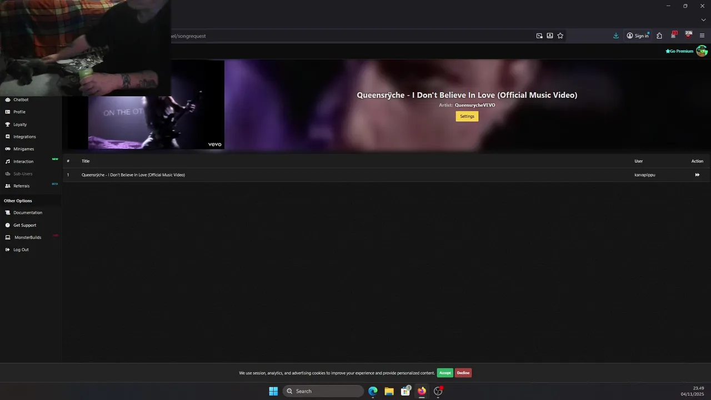Open the browser hamburger menu
The width and height of the screenshot is (711, 400).
702,36
